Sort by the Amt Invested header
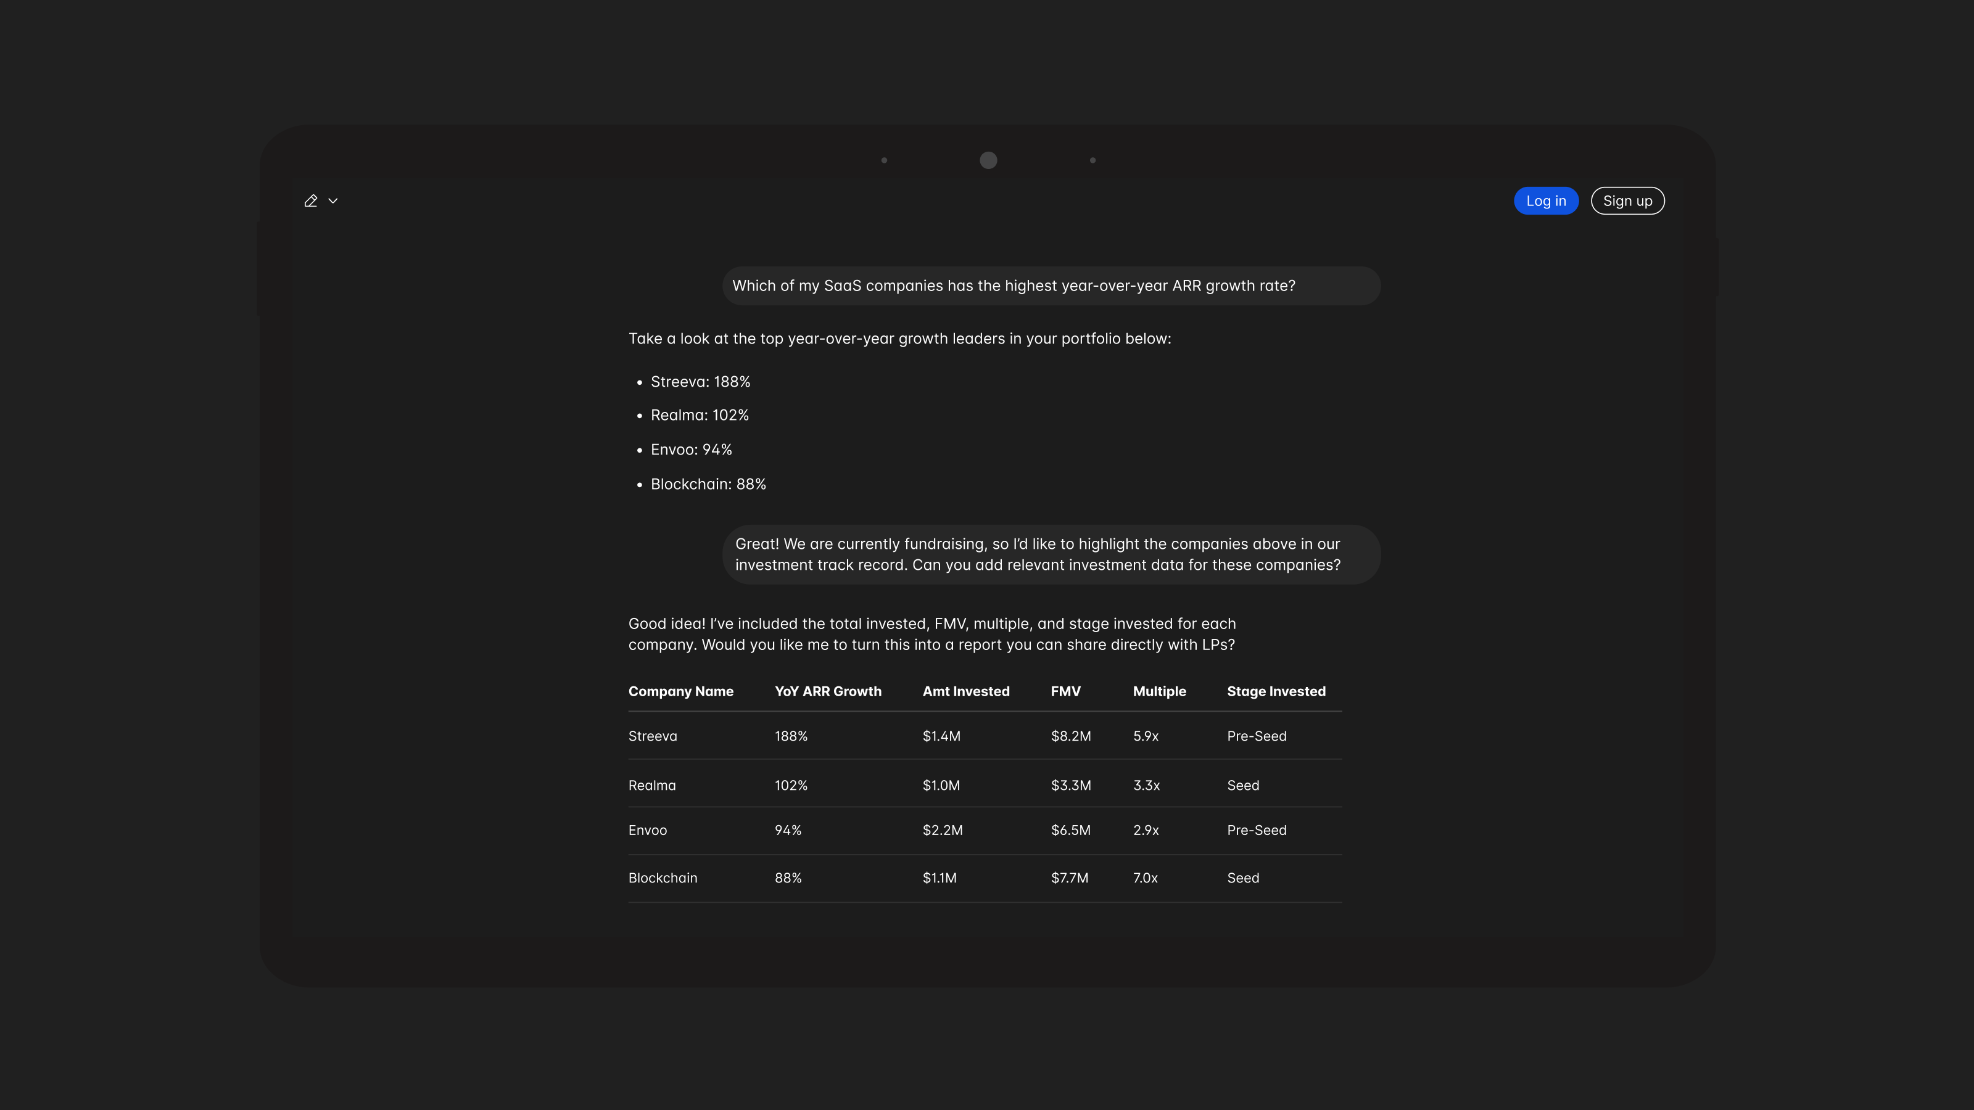 click(x=965, y=691)
